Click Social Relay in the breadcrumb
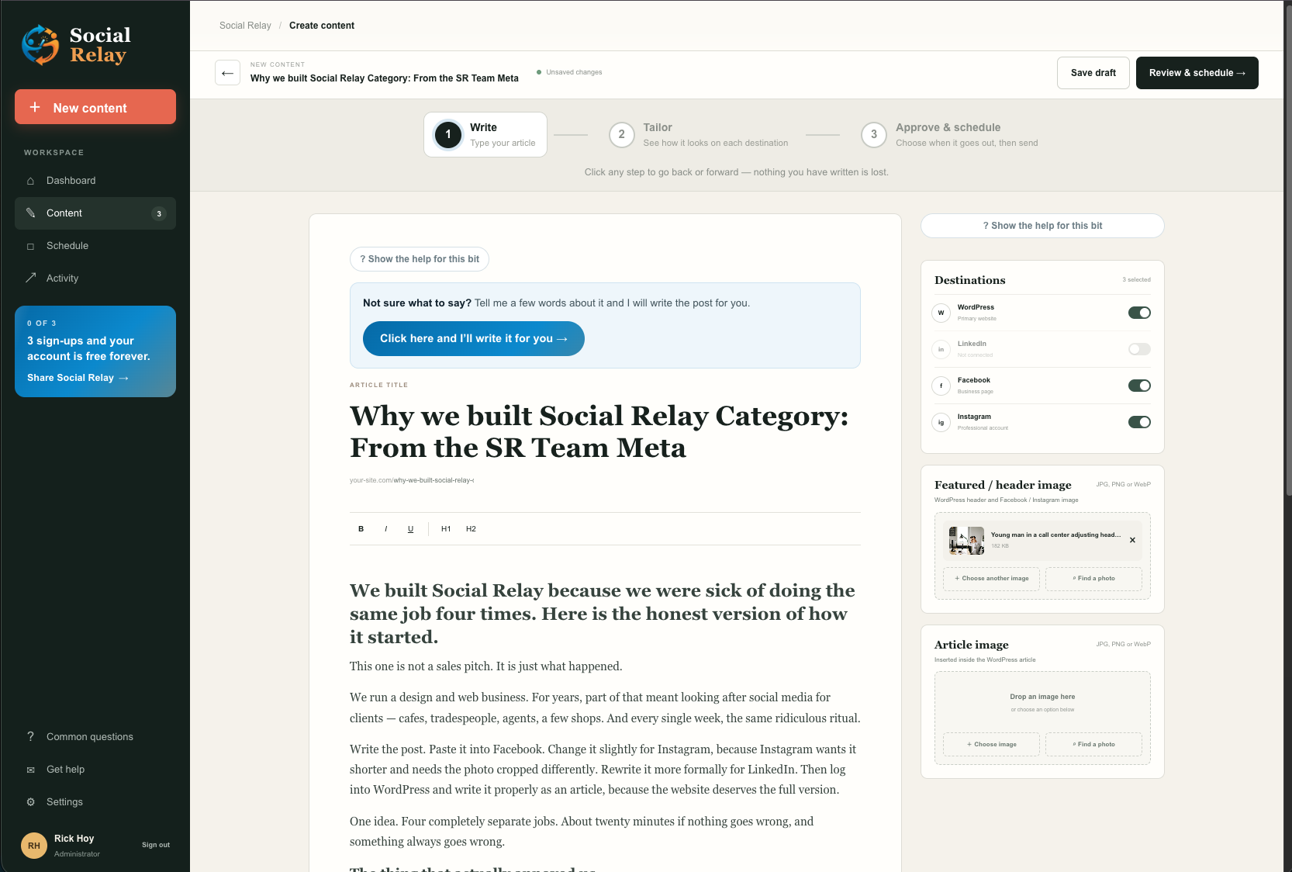 [x=245, y=26]
